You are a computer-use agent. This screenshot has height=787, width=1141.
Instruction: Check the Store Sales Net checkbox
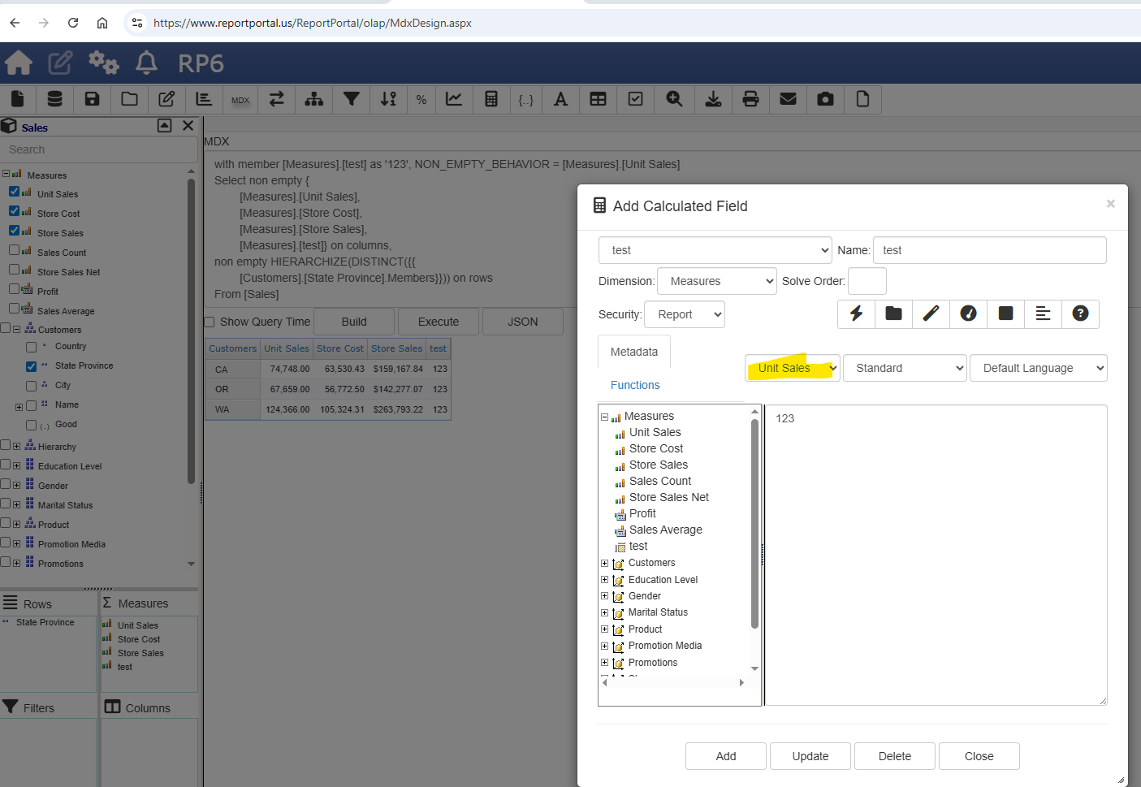(15, 270)
